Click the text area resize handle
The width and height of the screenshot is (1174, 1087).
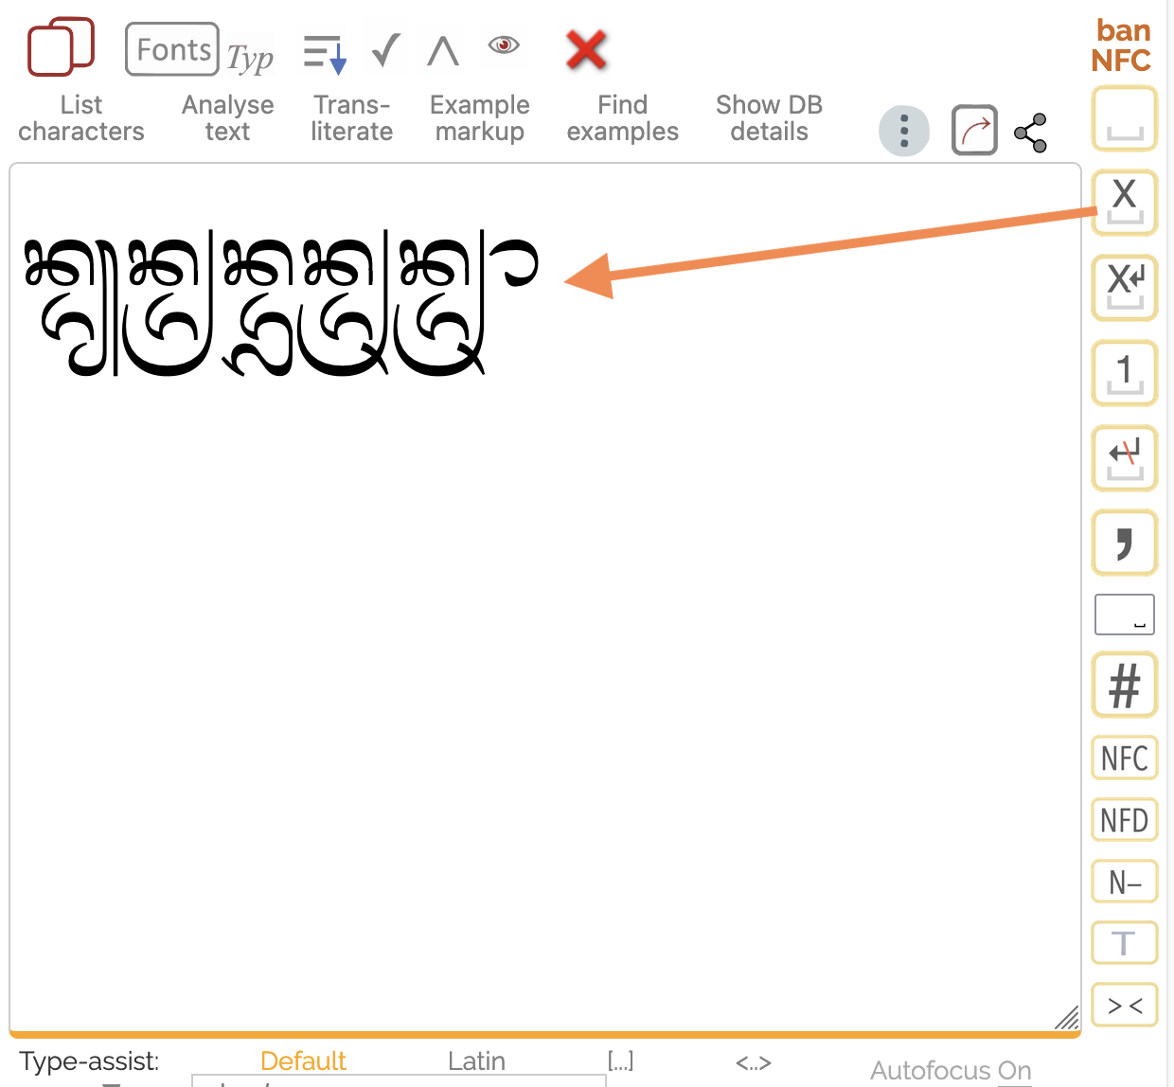tap(1067, 1018)
